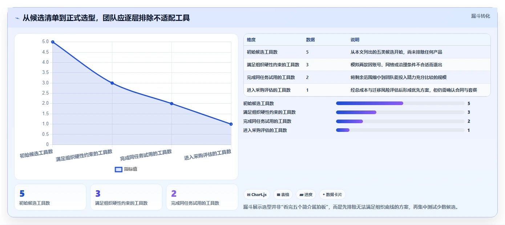
Task: Click the 数据 column header
Action: click(311, 40)
